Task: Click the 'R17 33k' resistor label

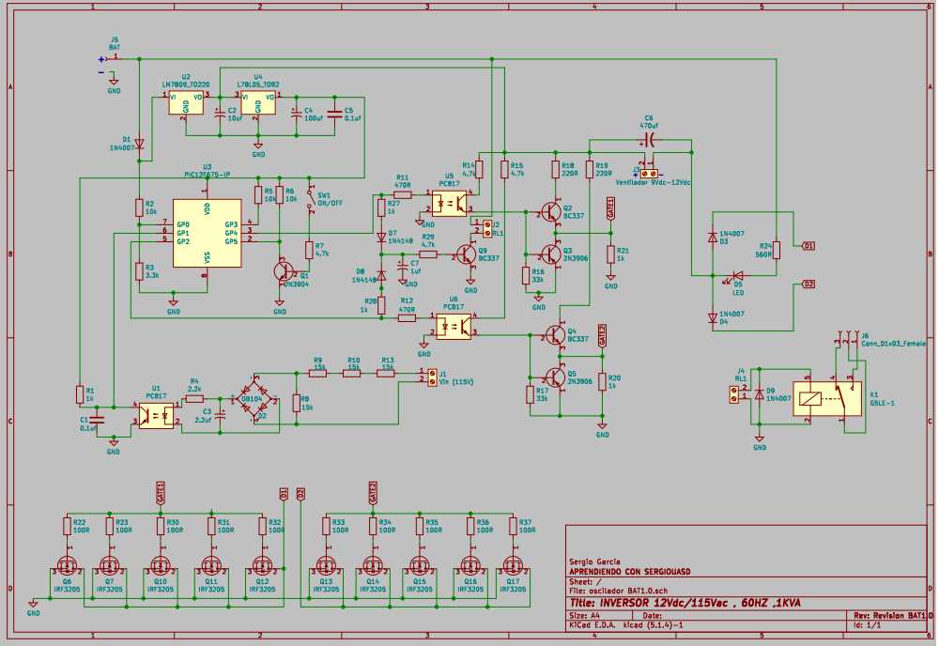Action: [x=542, y=394]
